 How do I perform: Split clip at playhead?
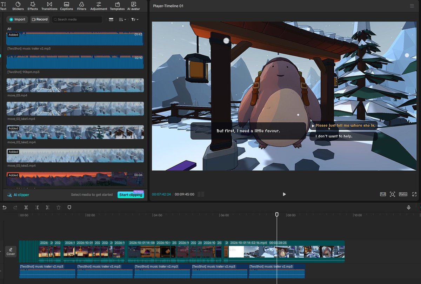click(x=26, y=208)
